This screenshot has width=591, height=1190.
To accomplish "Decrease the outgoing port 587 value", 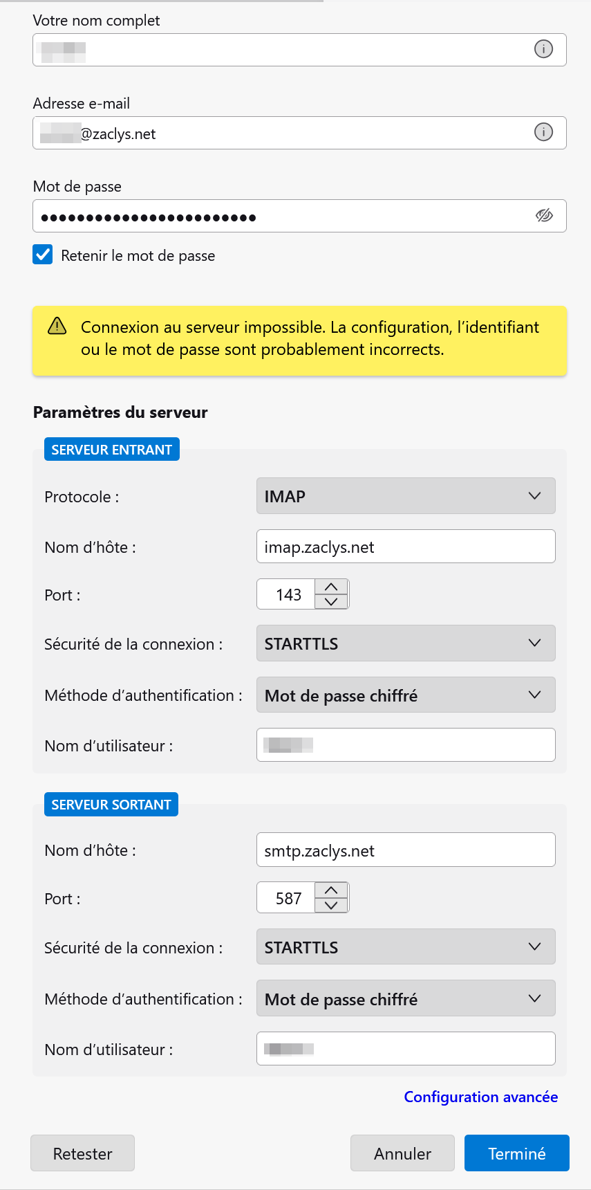I will point(331,906).
